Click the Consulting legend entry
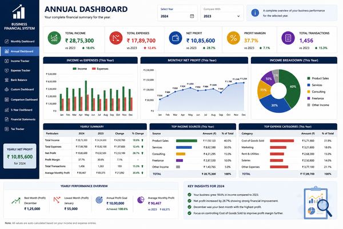Viewport: 343px width, 229px height. pos(316,92)
